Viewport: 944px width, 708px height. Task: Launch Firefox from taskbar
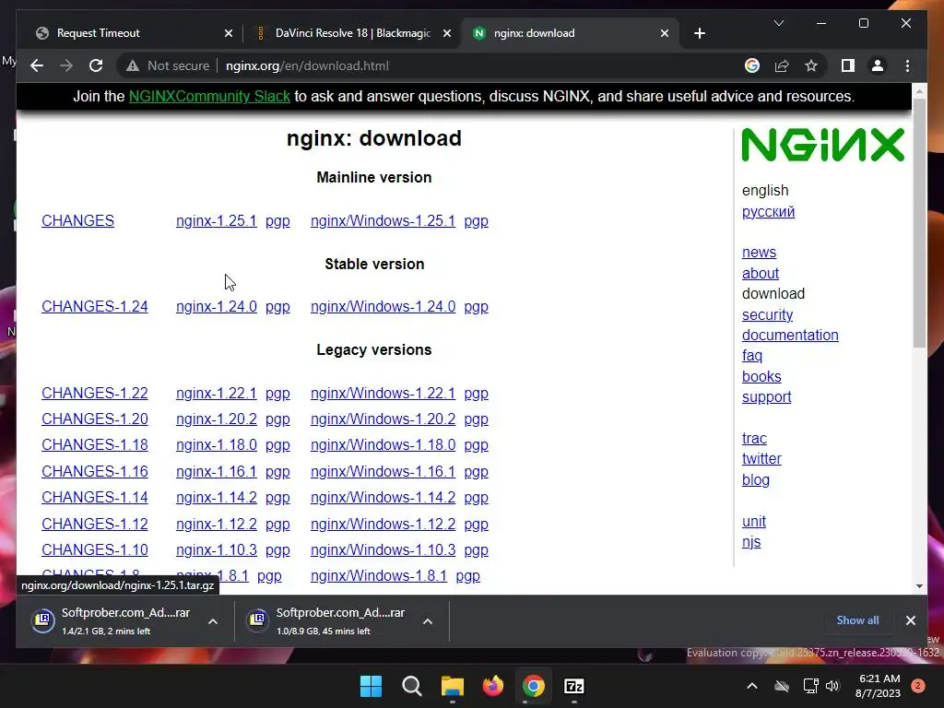pos(493,686)
